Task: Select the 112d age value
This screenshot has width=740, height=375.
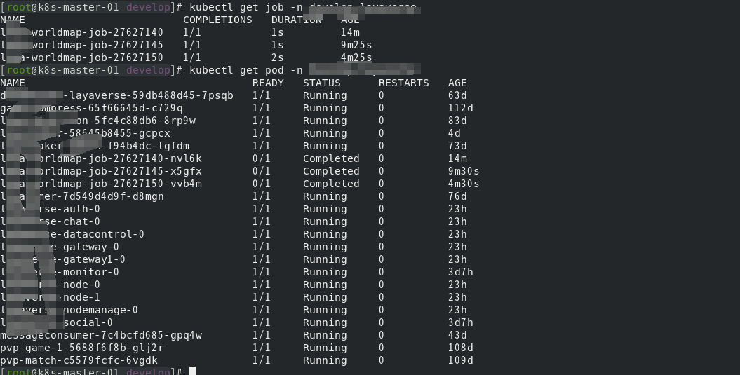Action: [461, 108]
